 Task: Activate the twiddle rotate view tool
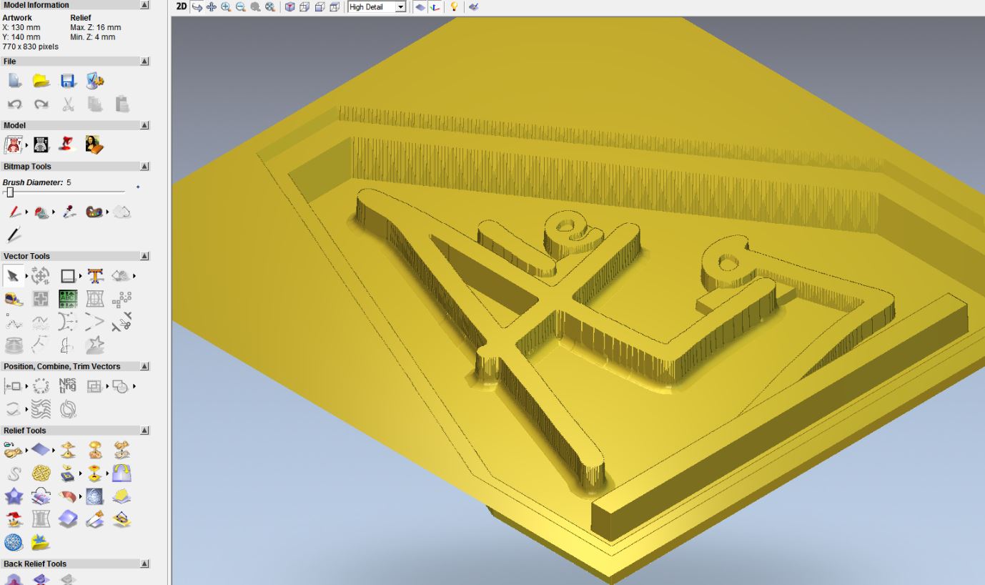(198, 7)
